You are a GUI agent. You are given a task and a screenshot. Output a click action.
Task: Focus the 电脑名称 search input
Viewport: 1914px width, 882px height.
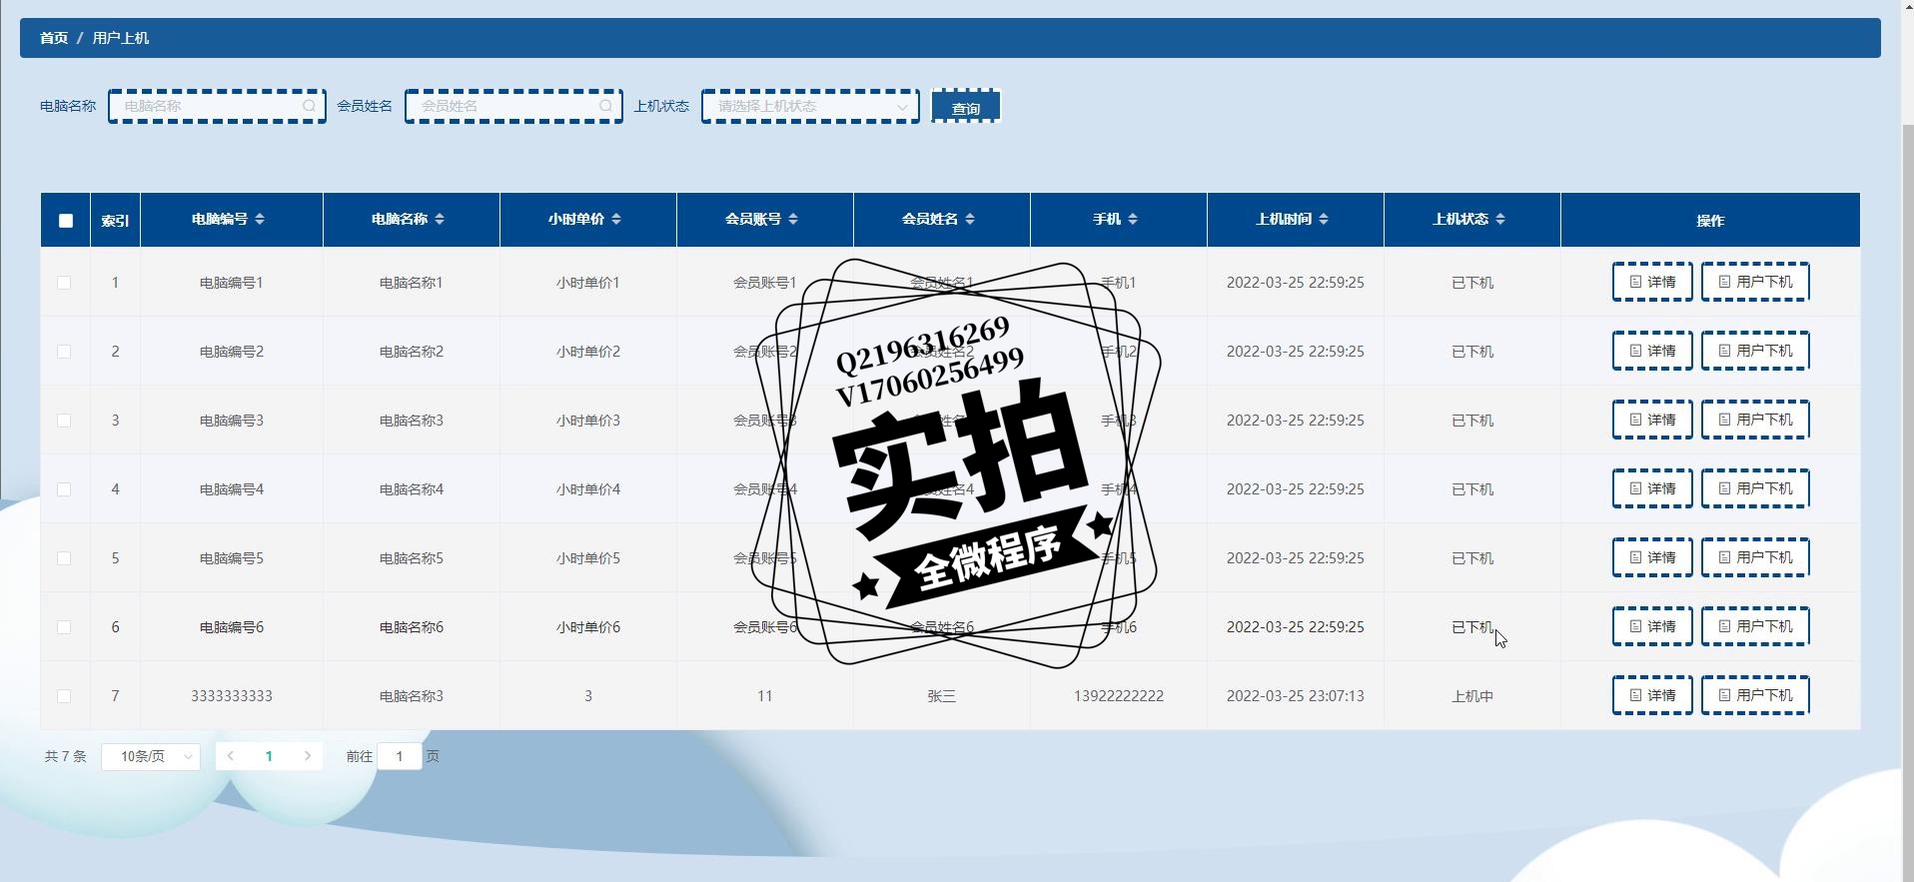217,106
